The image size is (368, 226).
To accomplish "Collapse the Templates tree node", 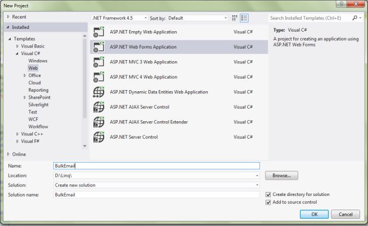I will (10, 39).
